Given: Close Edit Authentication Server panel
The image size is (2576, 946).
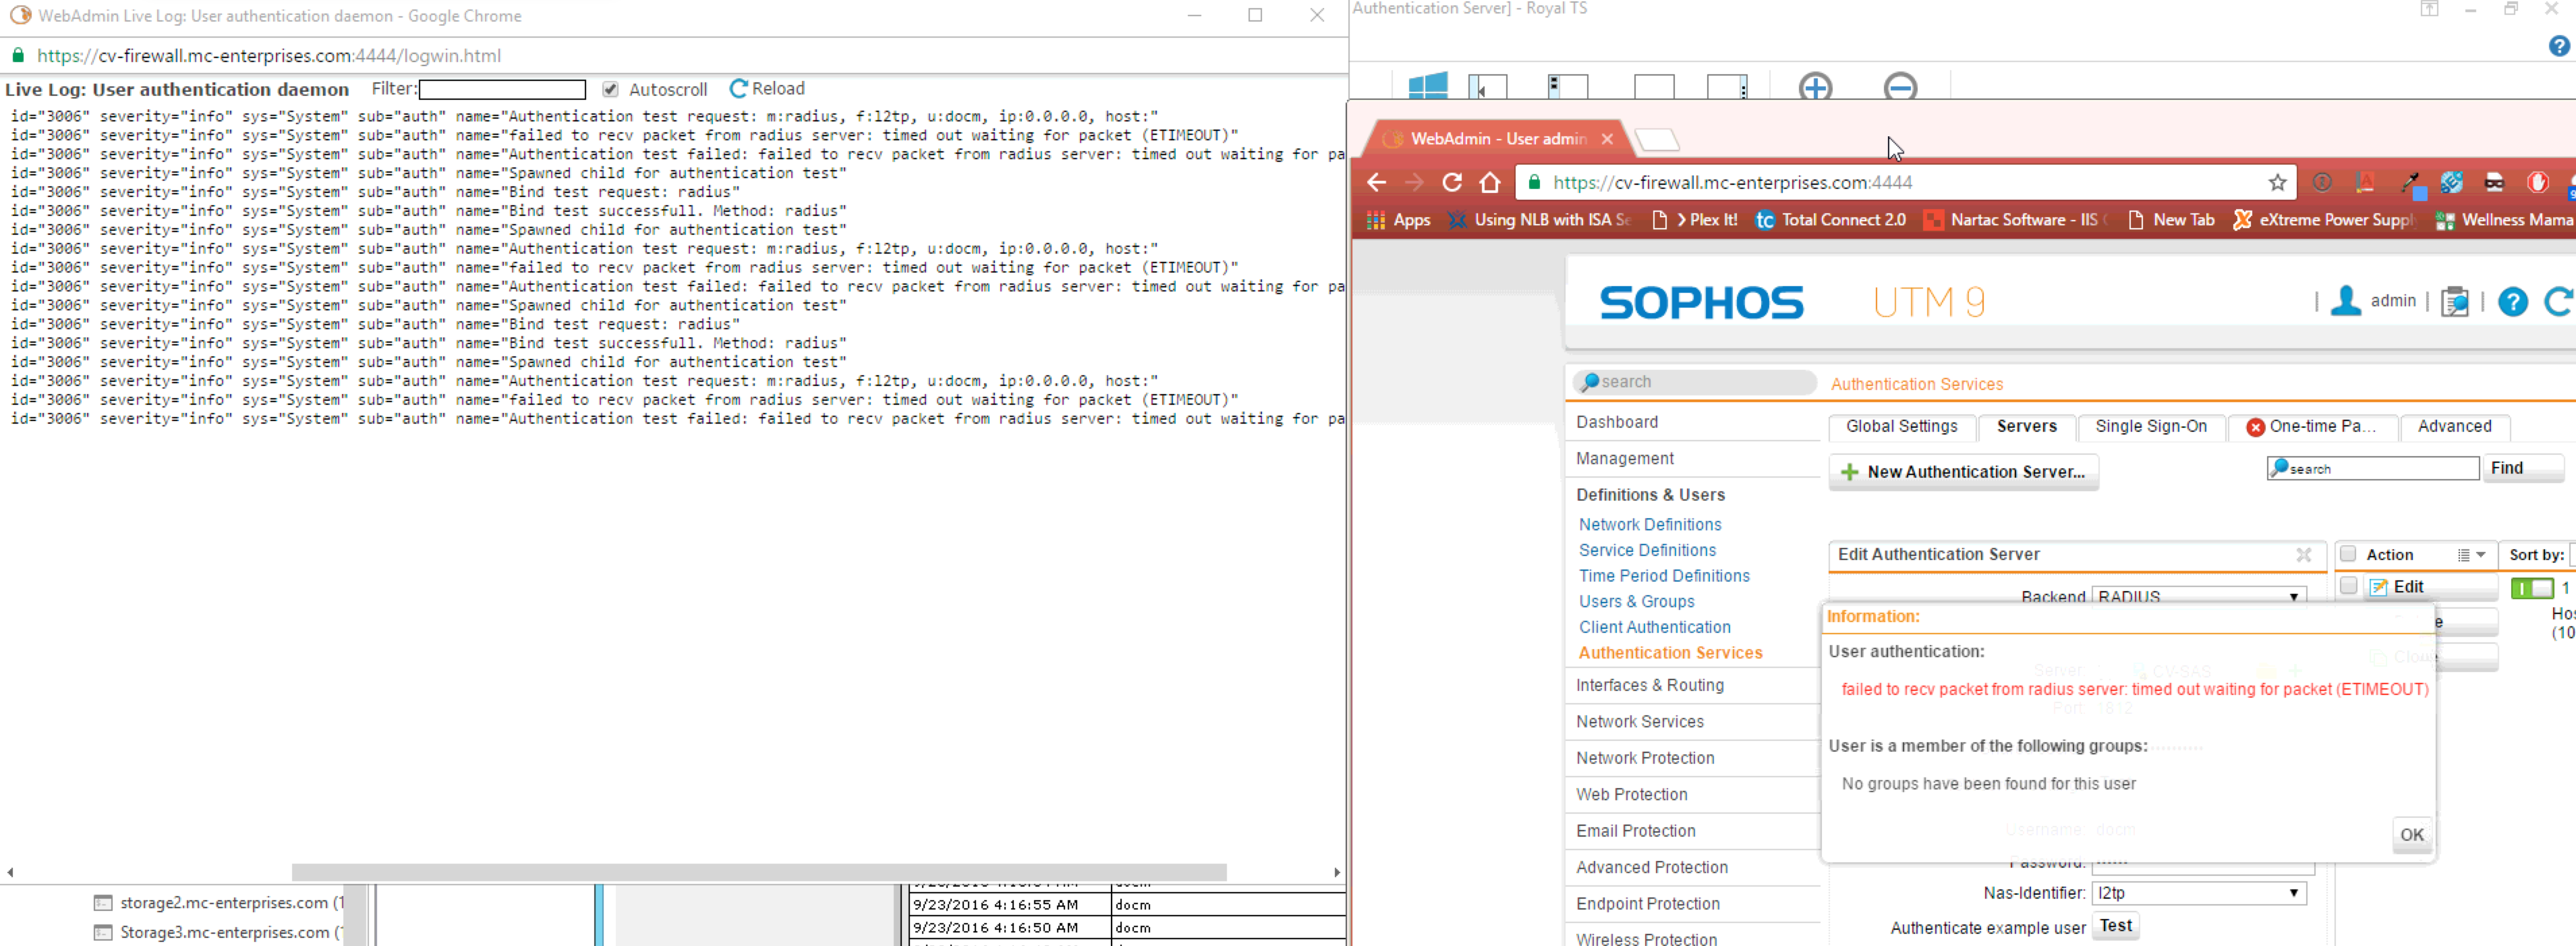Looking at the screenshot, I should [2303, 555].
